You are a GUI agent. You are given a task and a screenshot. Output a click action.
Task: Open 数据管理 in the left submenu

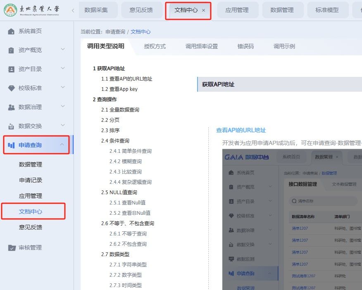31,164
